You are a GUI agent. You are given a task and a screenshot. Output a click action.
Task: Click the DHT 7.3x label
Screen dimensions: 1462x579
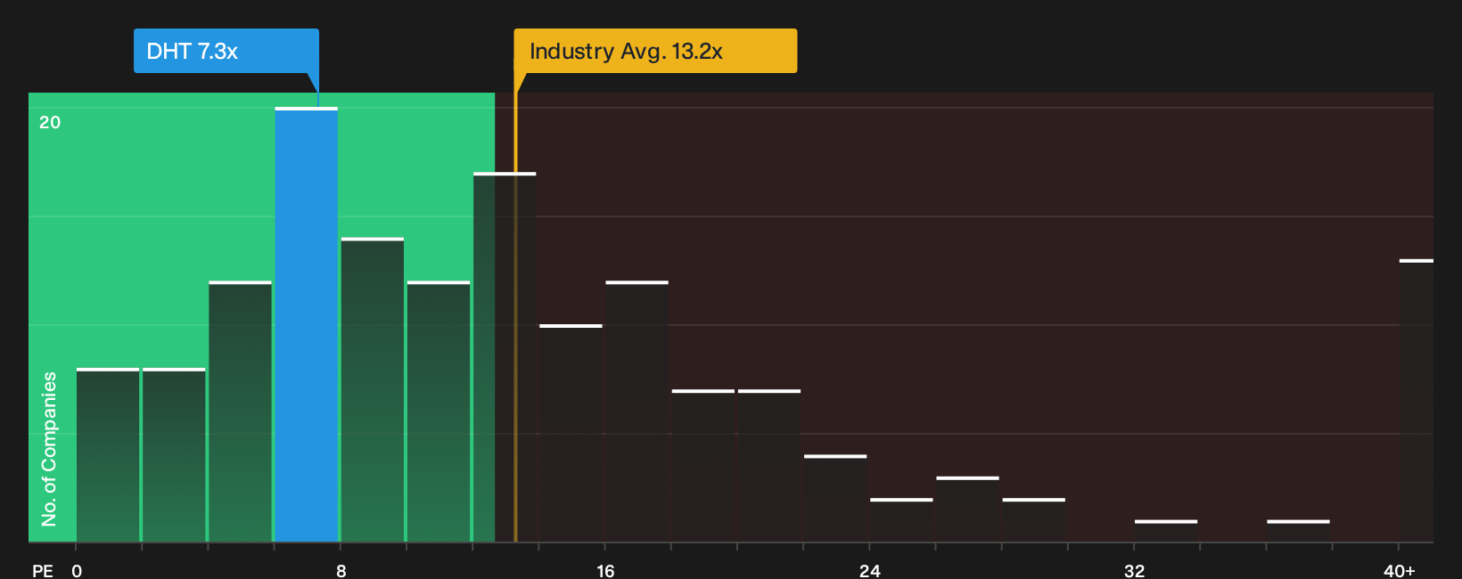pyautogui.click(x=226, y=51)
